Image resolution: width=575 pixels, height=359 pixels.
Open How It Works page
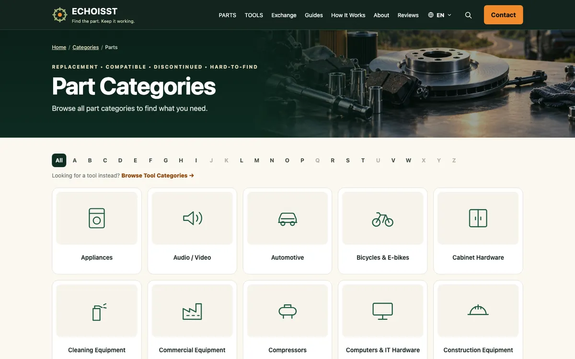348,15
